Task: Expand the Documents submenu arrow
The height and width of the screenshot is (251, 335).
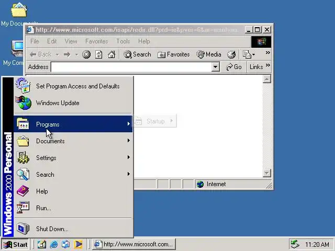Action: (x=129, y=141)
